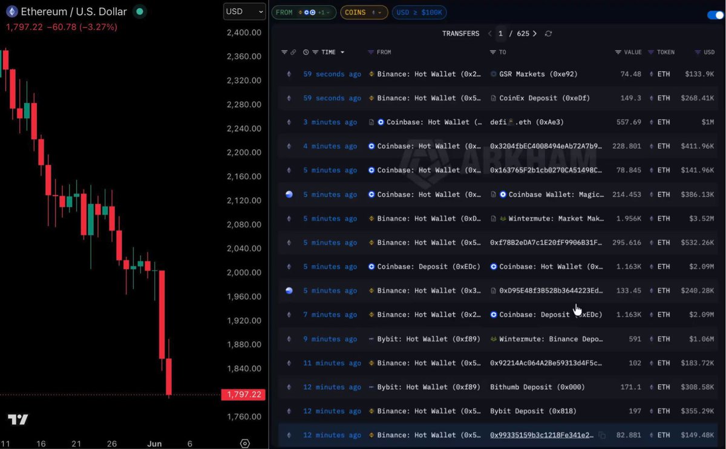Open filter icon for VALUE column

618,53
